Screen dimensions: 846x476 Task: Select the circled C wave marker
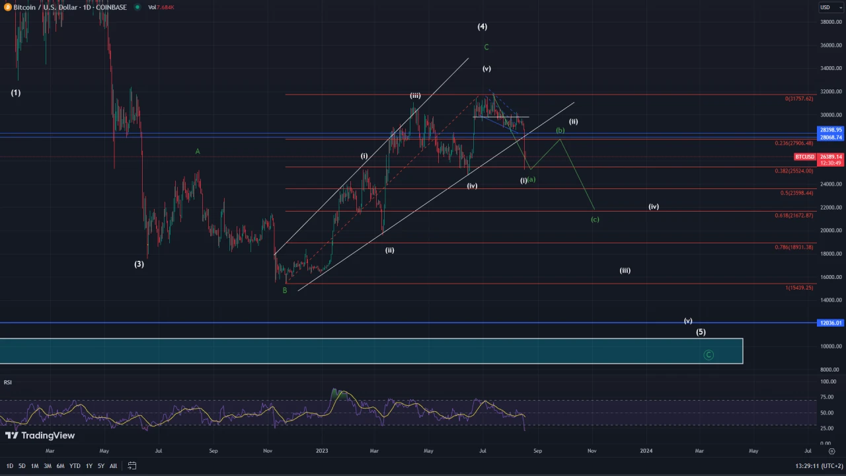(709, 355)
